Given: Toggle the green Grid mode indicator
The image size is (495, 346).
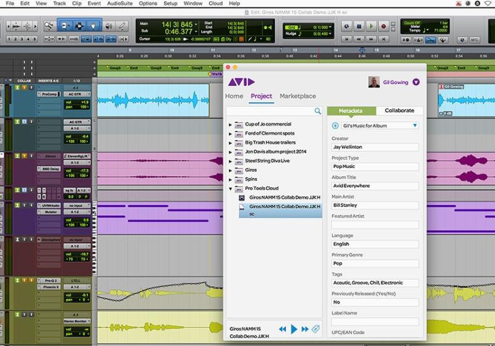Looking at the screenshot, I should tap(291, 28).
